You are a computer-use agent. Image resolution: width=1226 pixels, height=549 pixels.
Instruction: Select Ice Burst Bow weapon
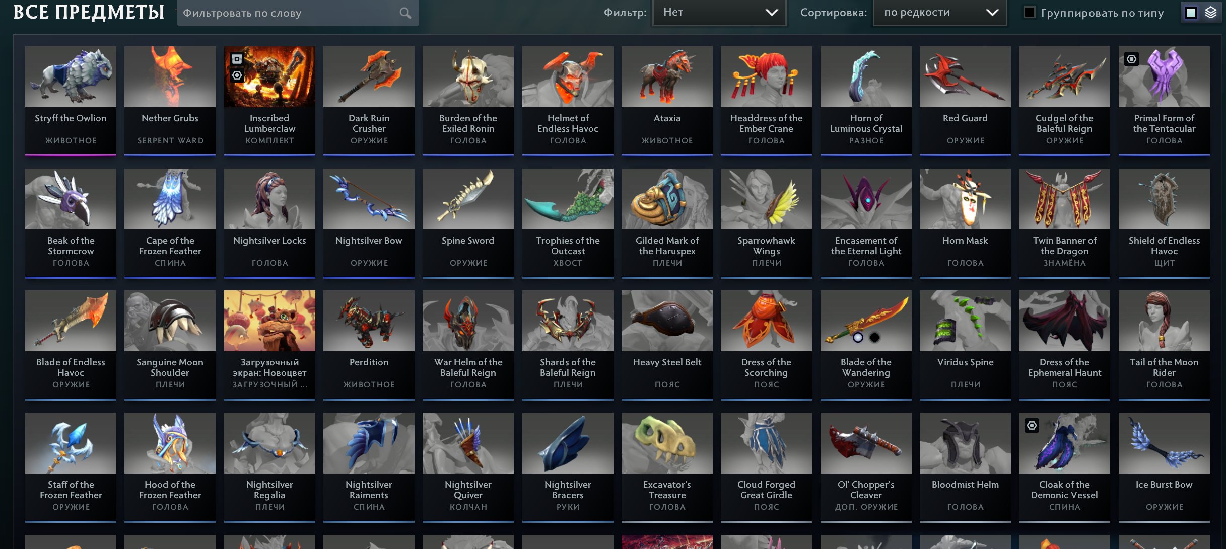(x=1164, y=467)
